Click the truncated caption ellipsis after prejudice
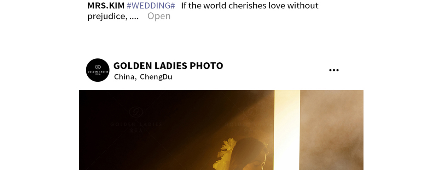The image size is (442, 170). click(134, 17)
